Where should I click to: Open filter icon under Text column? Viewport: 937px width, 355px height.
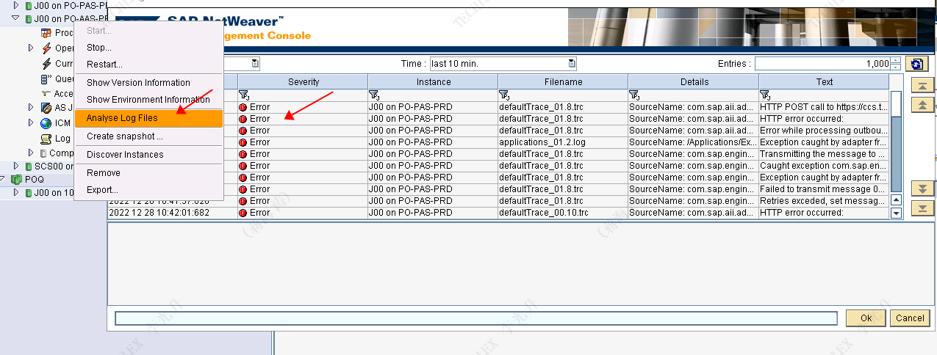[x=765, y=95]
